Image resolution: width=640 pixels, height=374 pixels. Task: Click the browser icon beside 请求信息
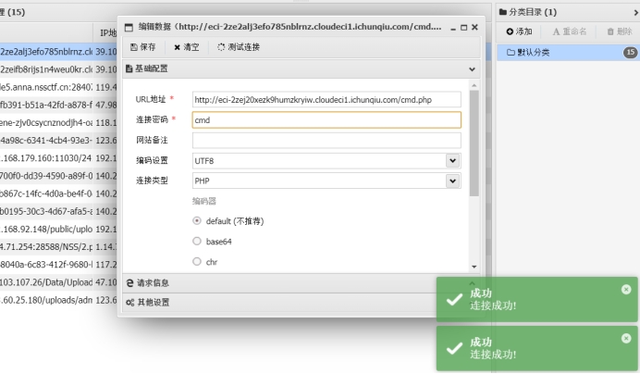(x=129, y=283)
